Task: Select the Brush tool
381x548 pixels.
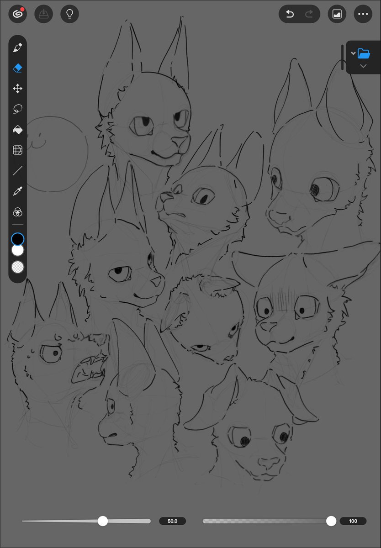Action: pos(17,47)
